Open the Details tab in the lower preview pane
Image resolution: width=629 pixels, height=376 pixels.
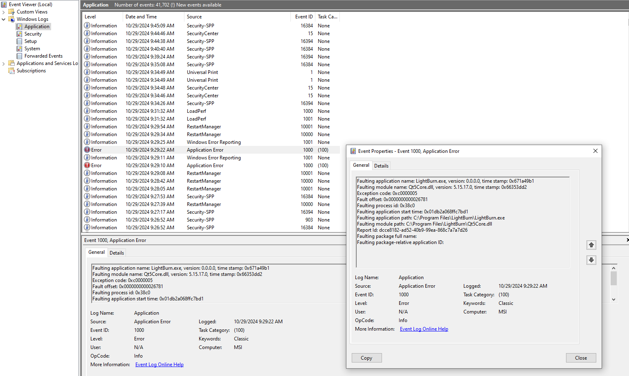pos(117,253)
